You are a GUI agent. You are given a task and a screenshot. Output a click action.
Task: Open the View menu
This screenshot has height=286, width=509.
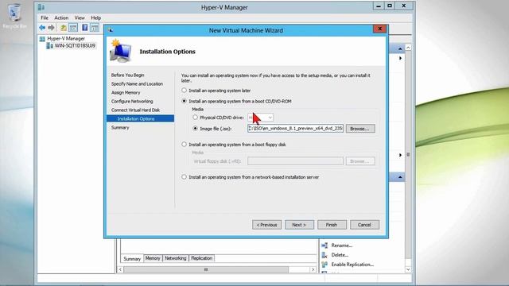(80, 17)
